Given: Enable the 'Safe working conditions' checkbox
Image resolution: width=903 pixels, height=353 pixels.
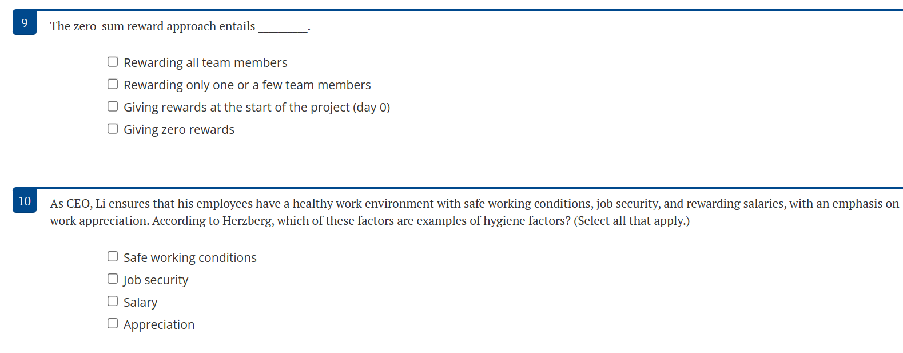Looking at the screenshot, I should click(112, 256).
